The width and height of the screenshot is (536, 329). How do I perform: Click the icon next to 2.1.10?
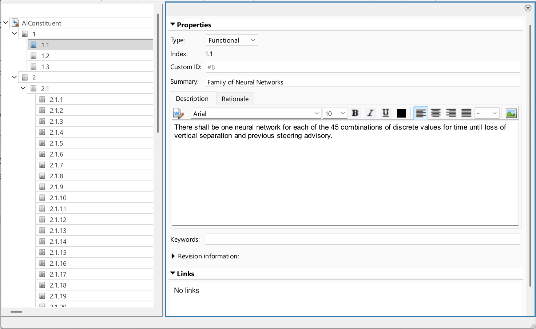[x=42, y=198]
